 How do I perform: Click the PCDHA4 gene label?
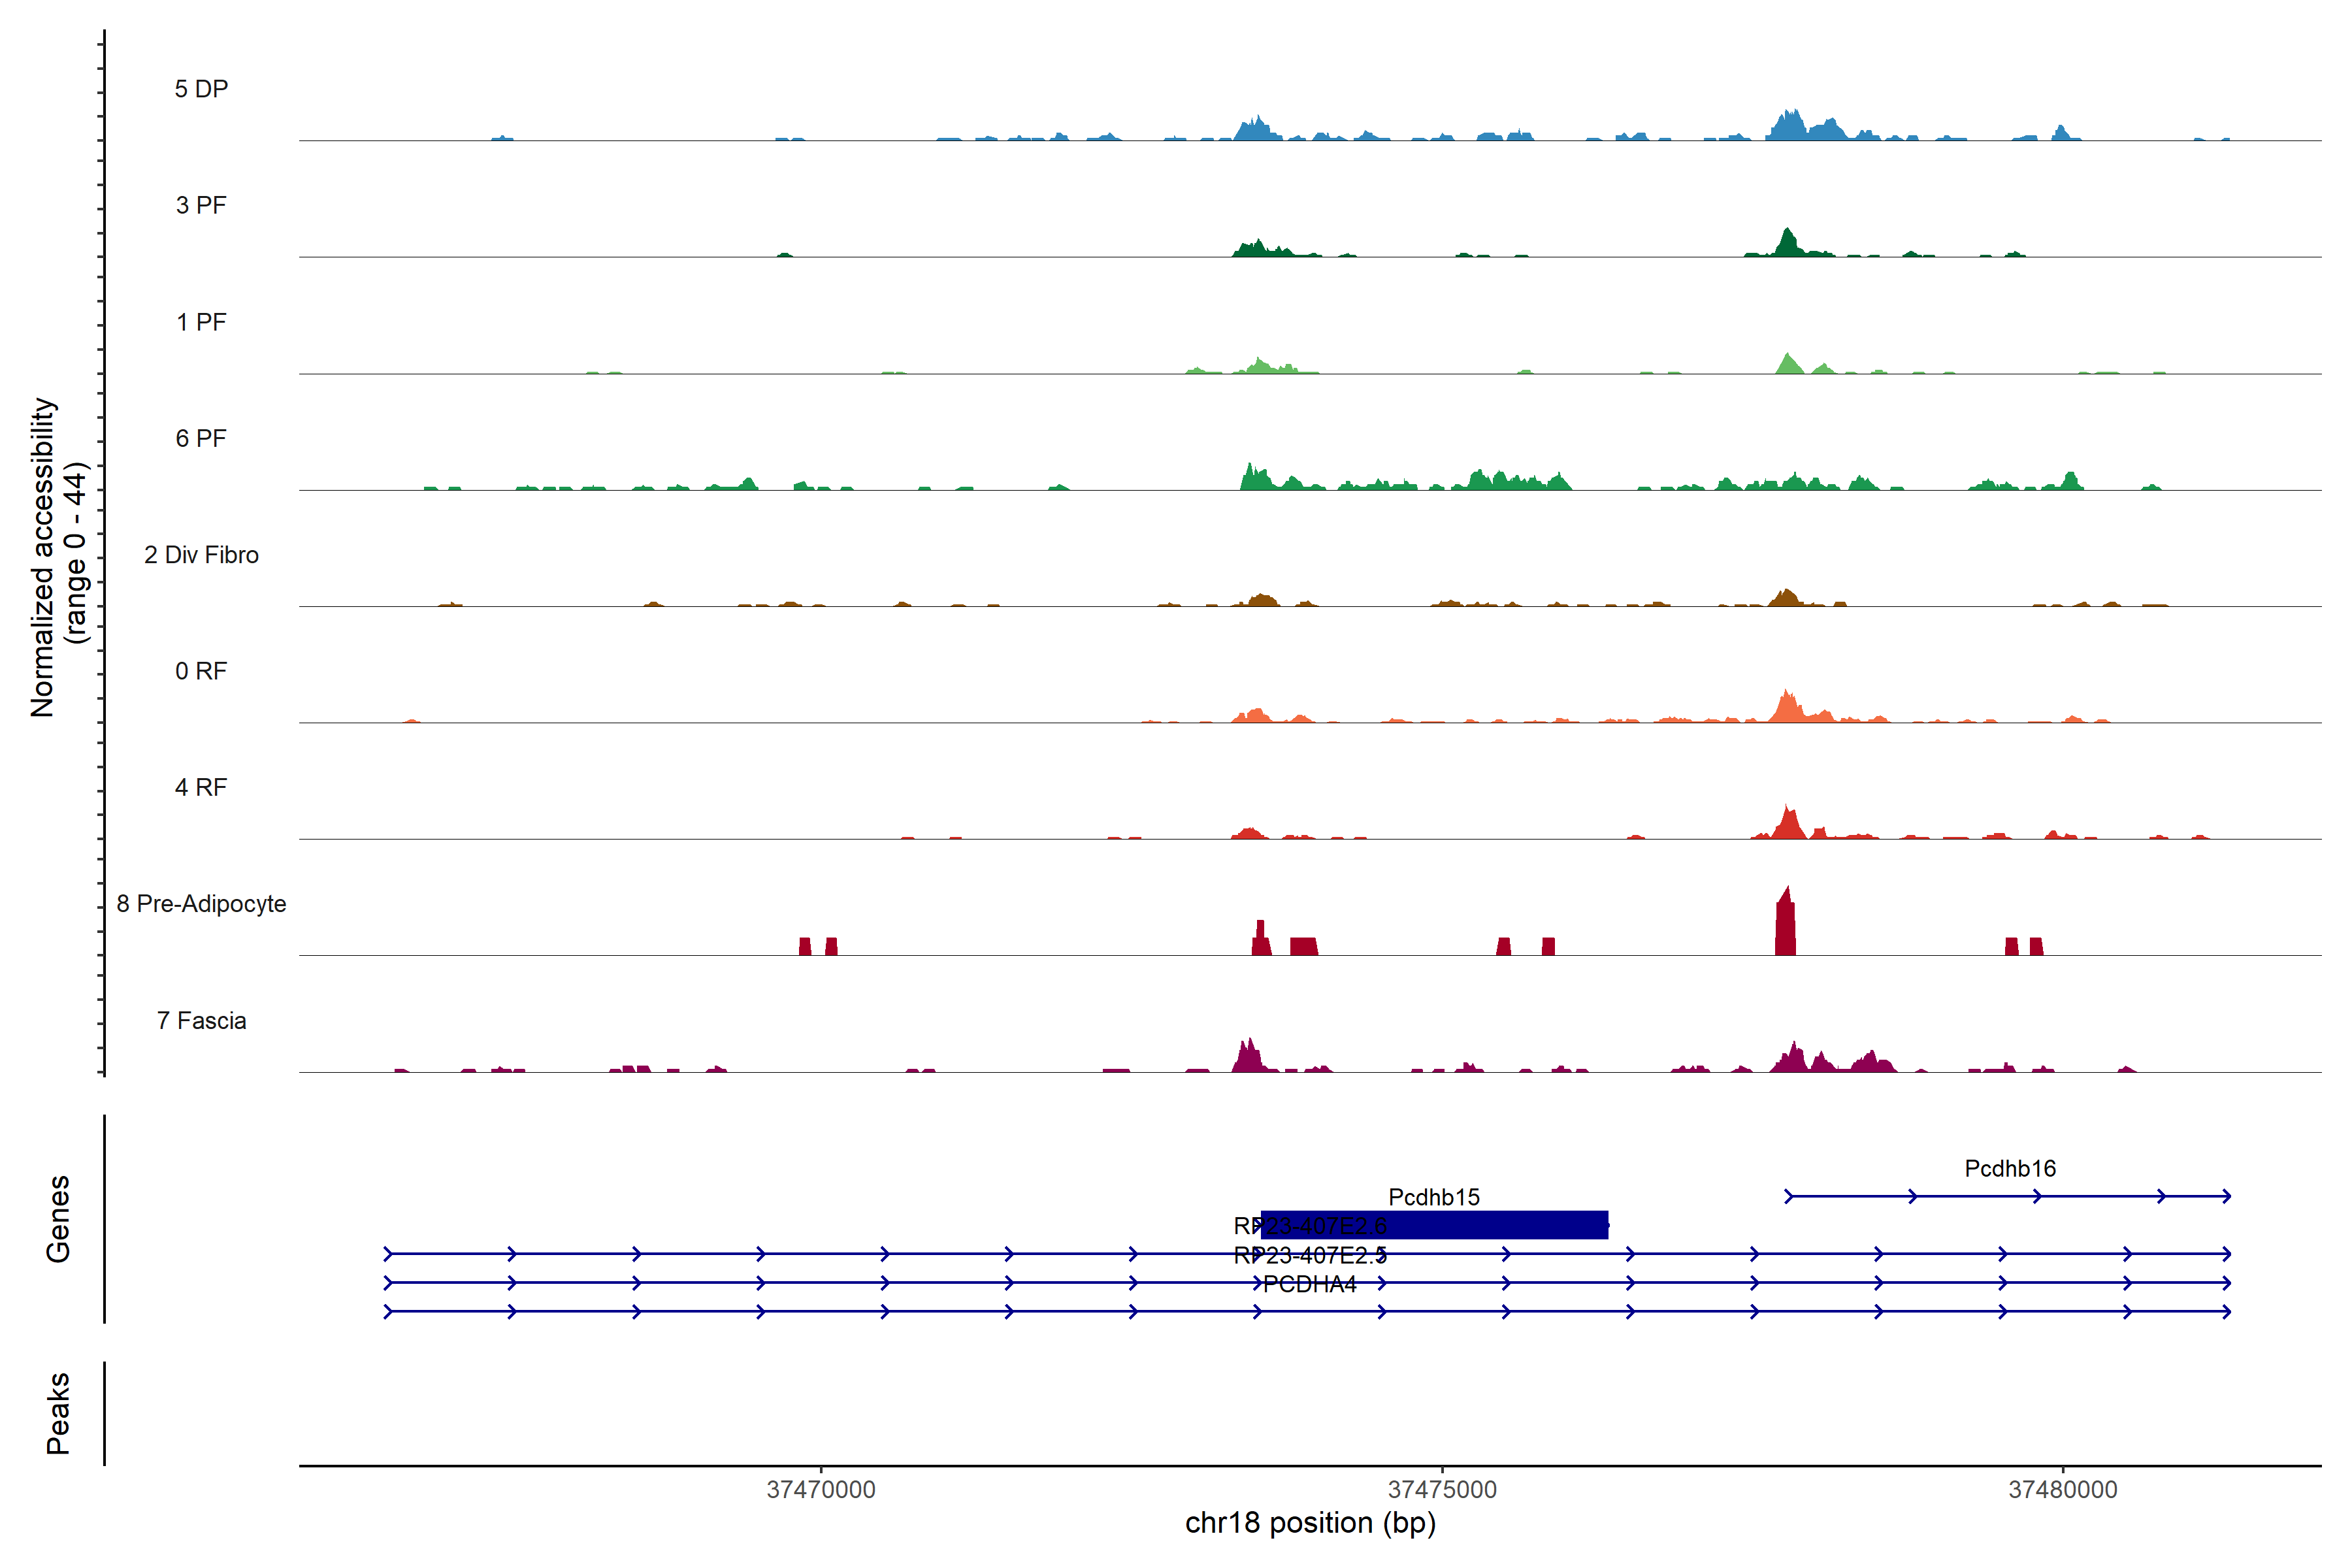coord(1310,1284)
